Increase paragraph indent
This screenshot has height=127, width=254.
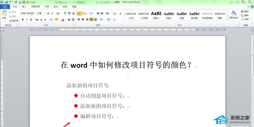102,13
